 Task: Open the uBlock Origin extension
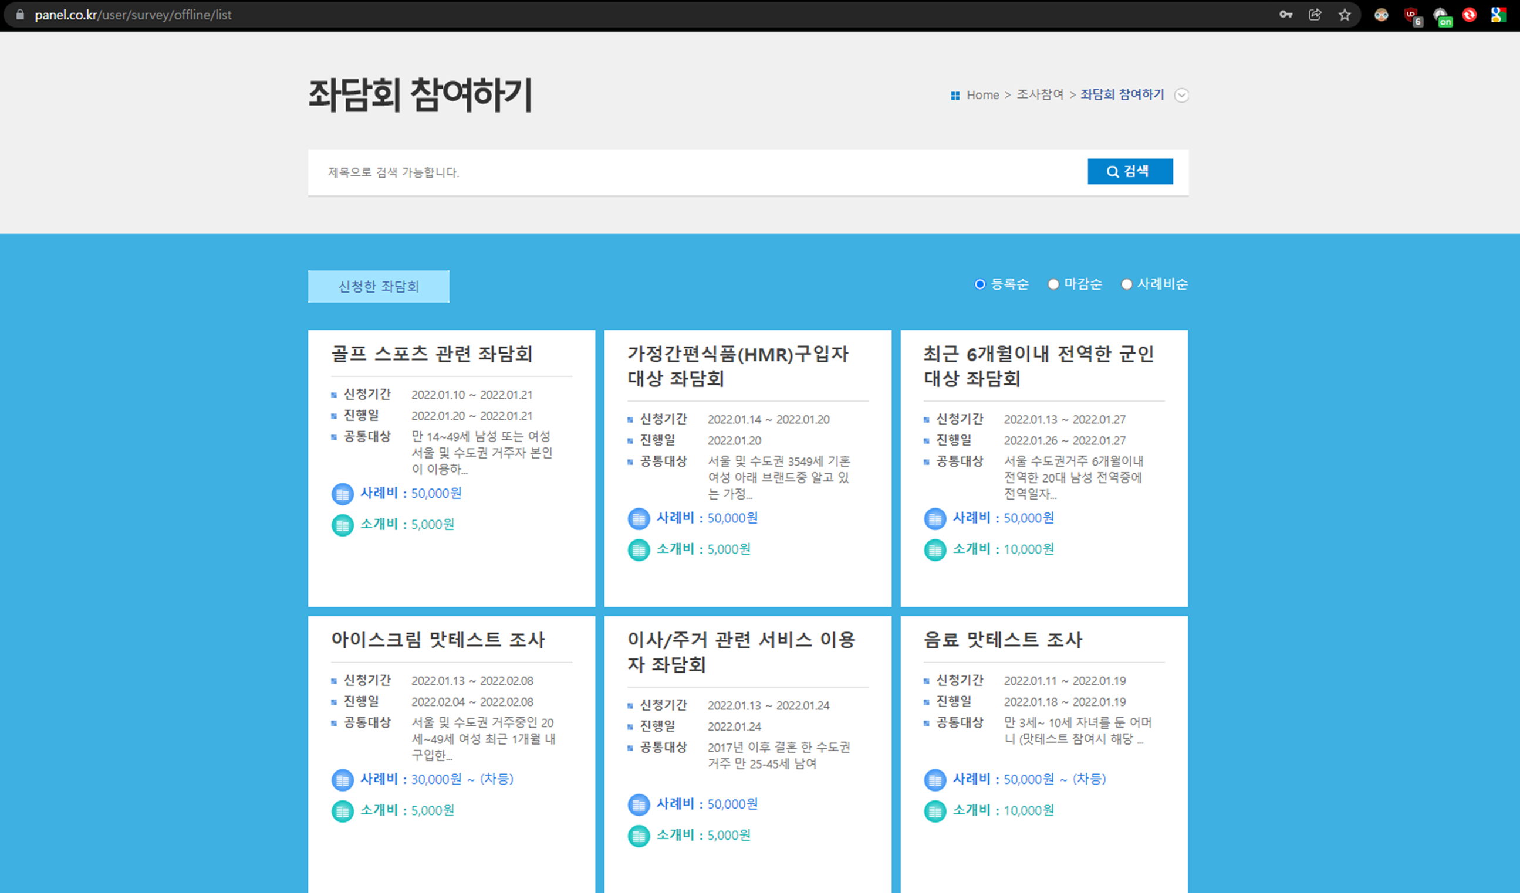coord(1411,15)
